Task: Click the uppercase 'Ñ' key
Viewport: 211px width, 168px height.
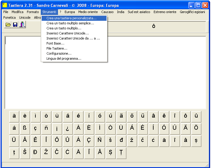Action: 100,141
